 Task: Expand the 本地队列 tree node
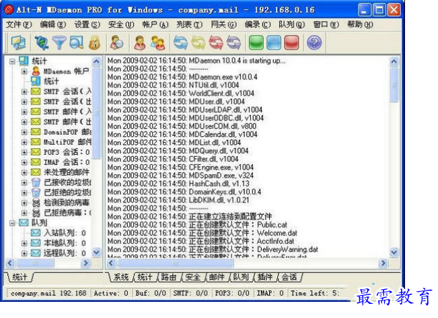click(x=24, y=243)
